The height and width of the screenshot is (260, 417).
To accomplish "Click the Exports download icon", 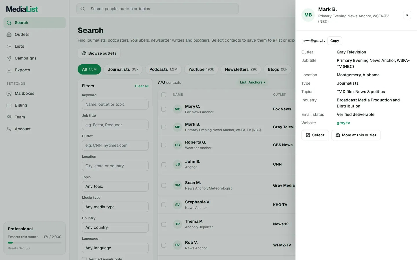I will pos(9,70).
